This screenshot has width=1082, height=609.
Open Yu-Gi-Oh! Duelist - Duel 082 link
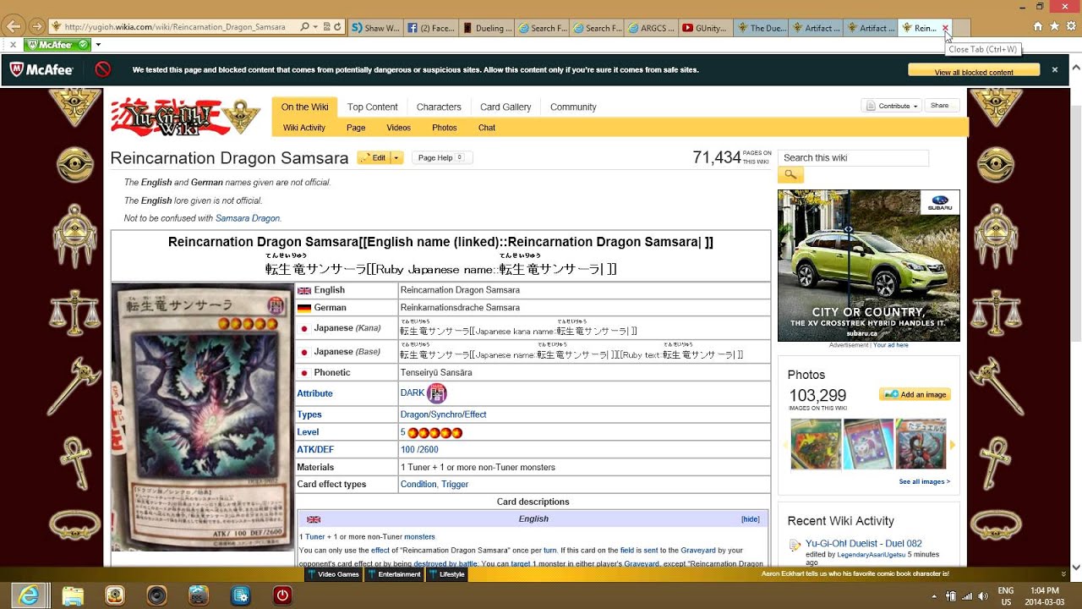(864, 543)
